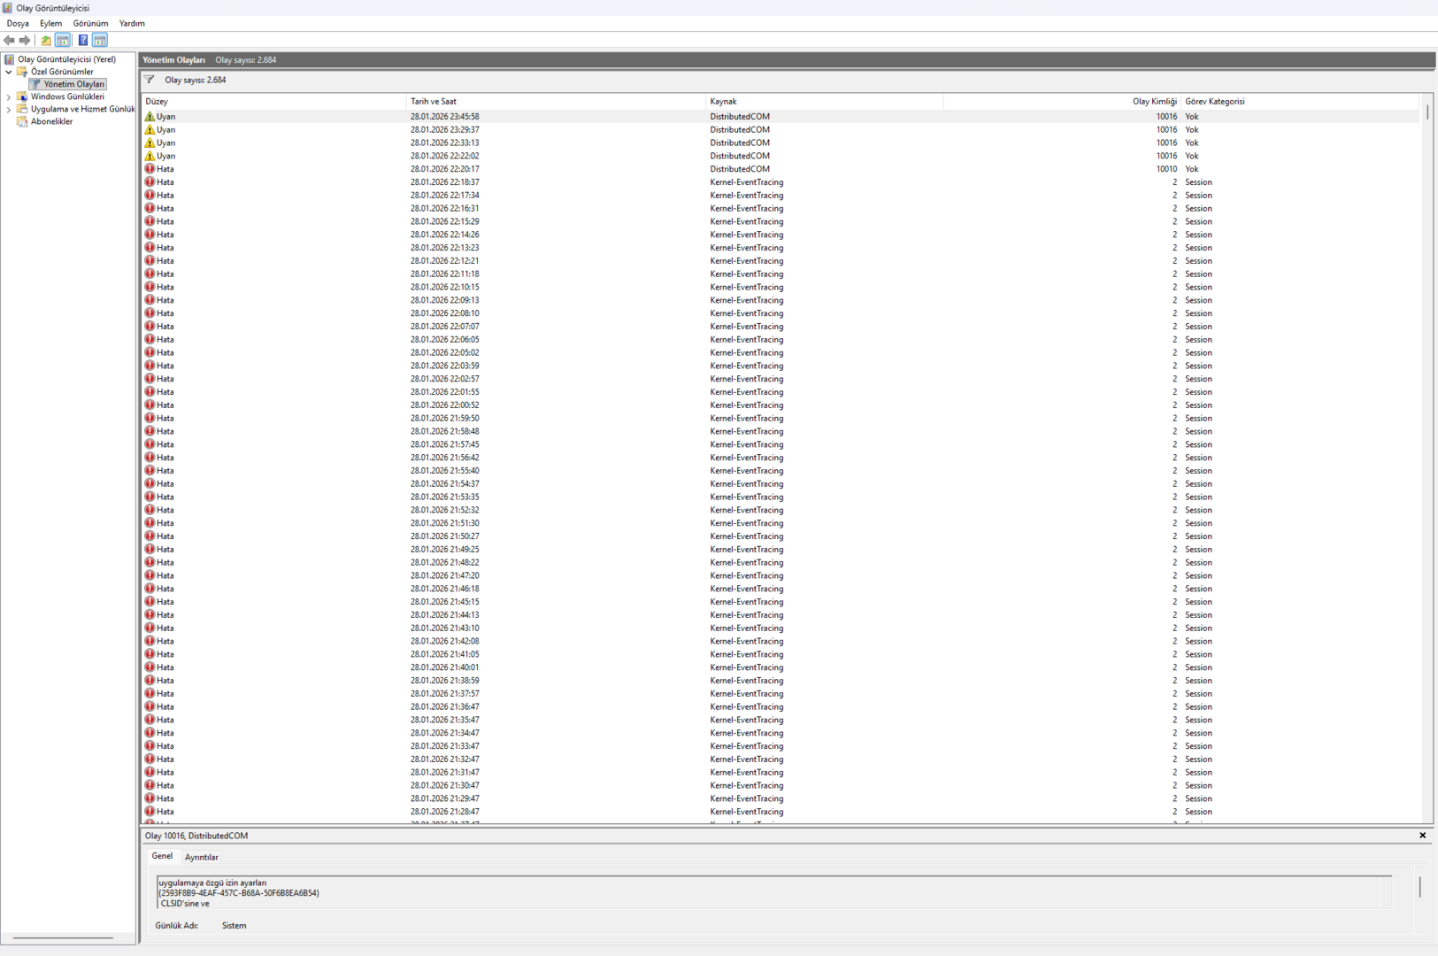Click the error icon of the 22:18:37 event

click(x=150, y=182)
